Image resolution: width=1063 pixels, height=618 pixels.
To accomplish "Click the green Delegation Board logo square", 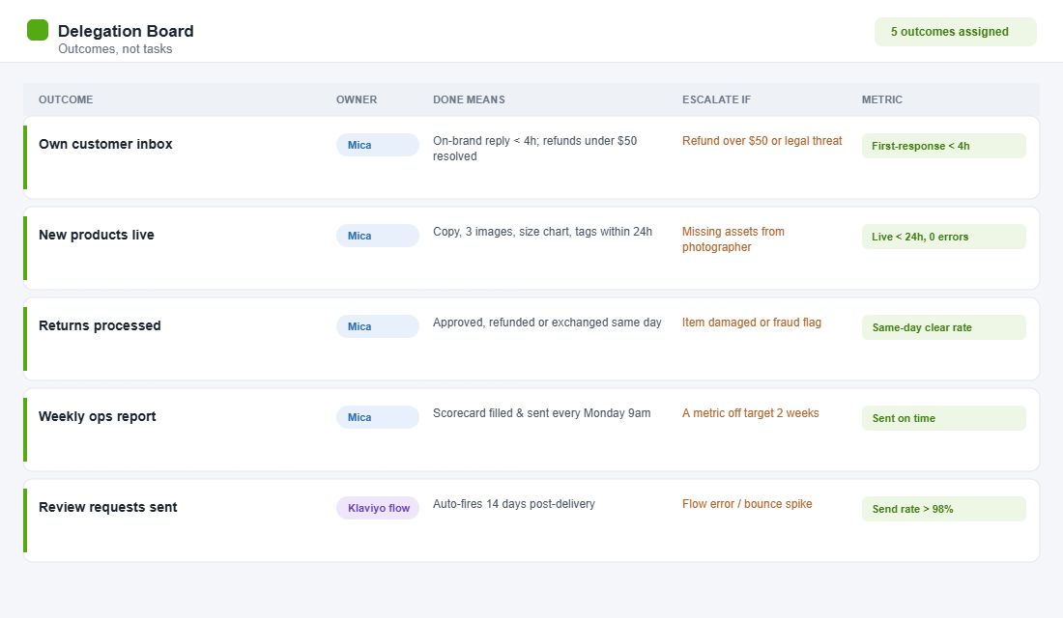I will click(x=38, y=30).
